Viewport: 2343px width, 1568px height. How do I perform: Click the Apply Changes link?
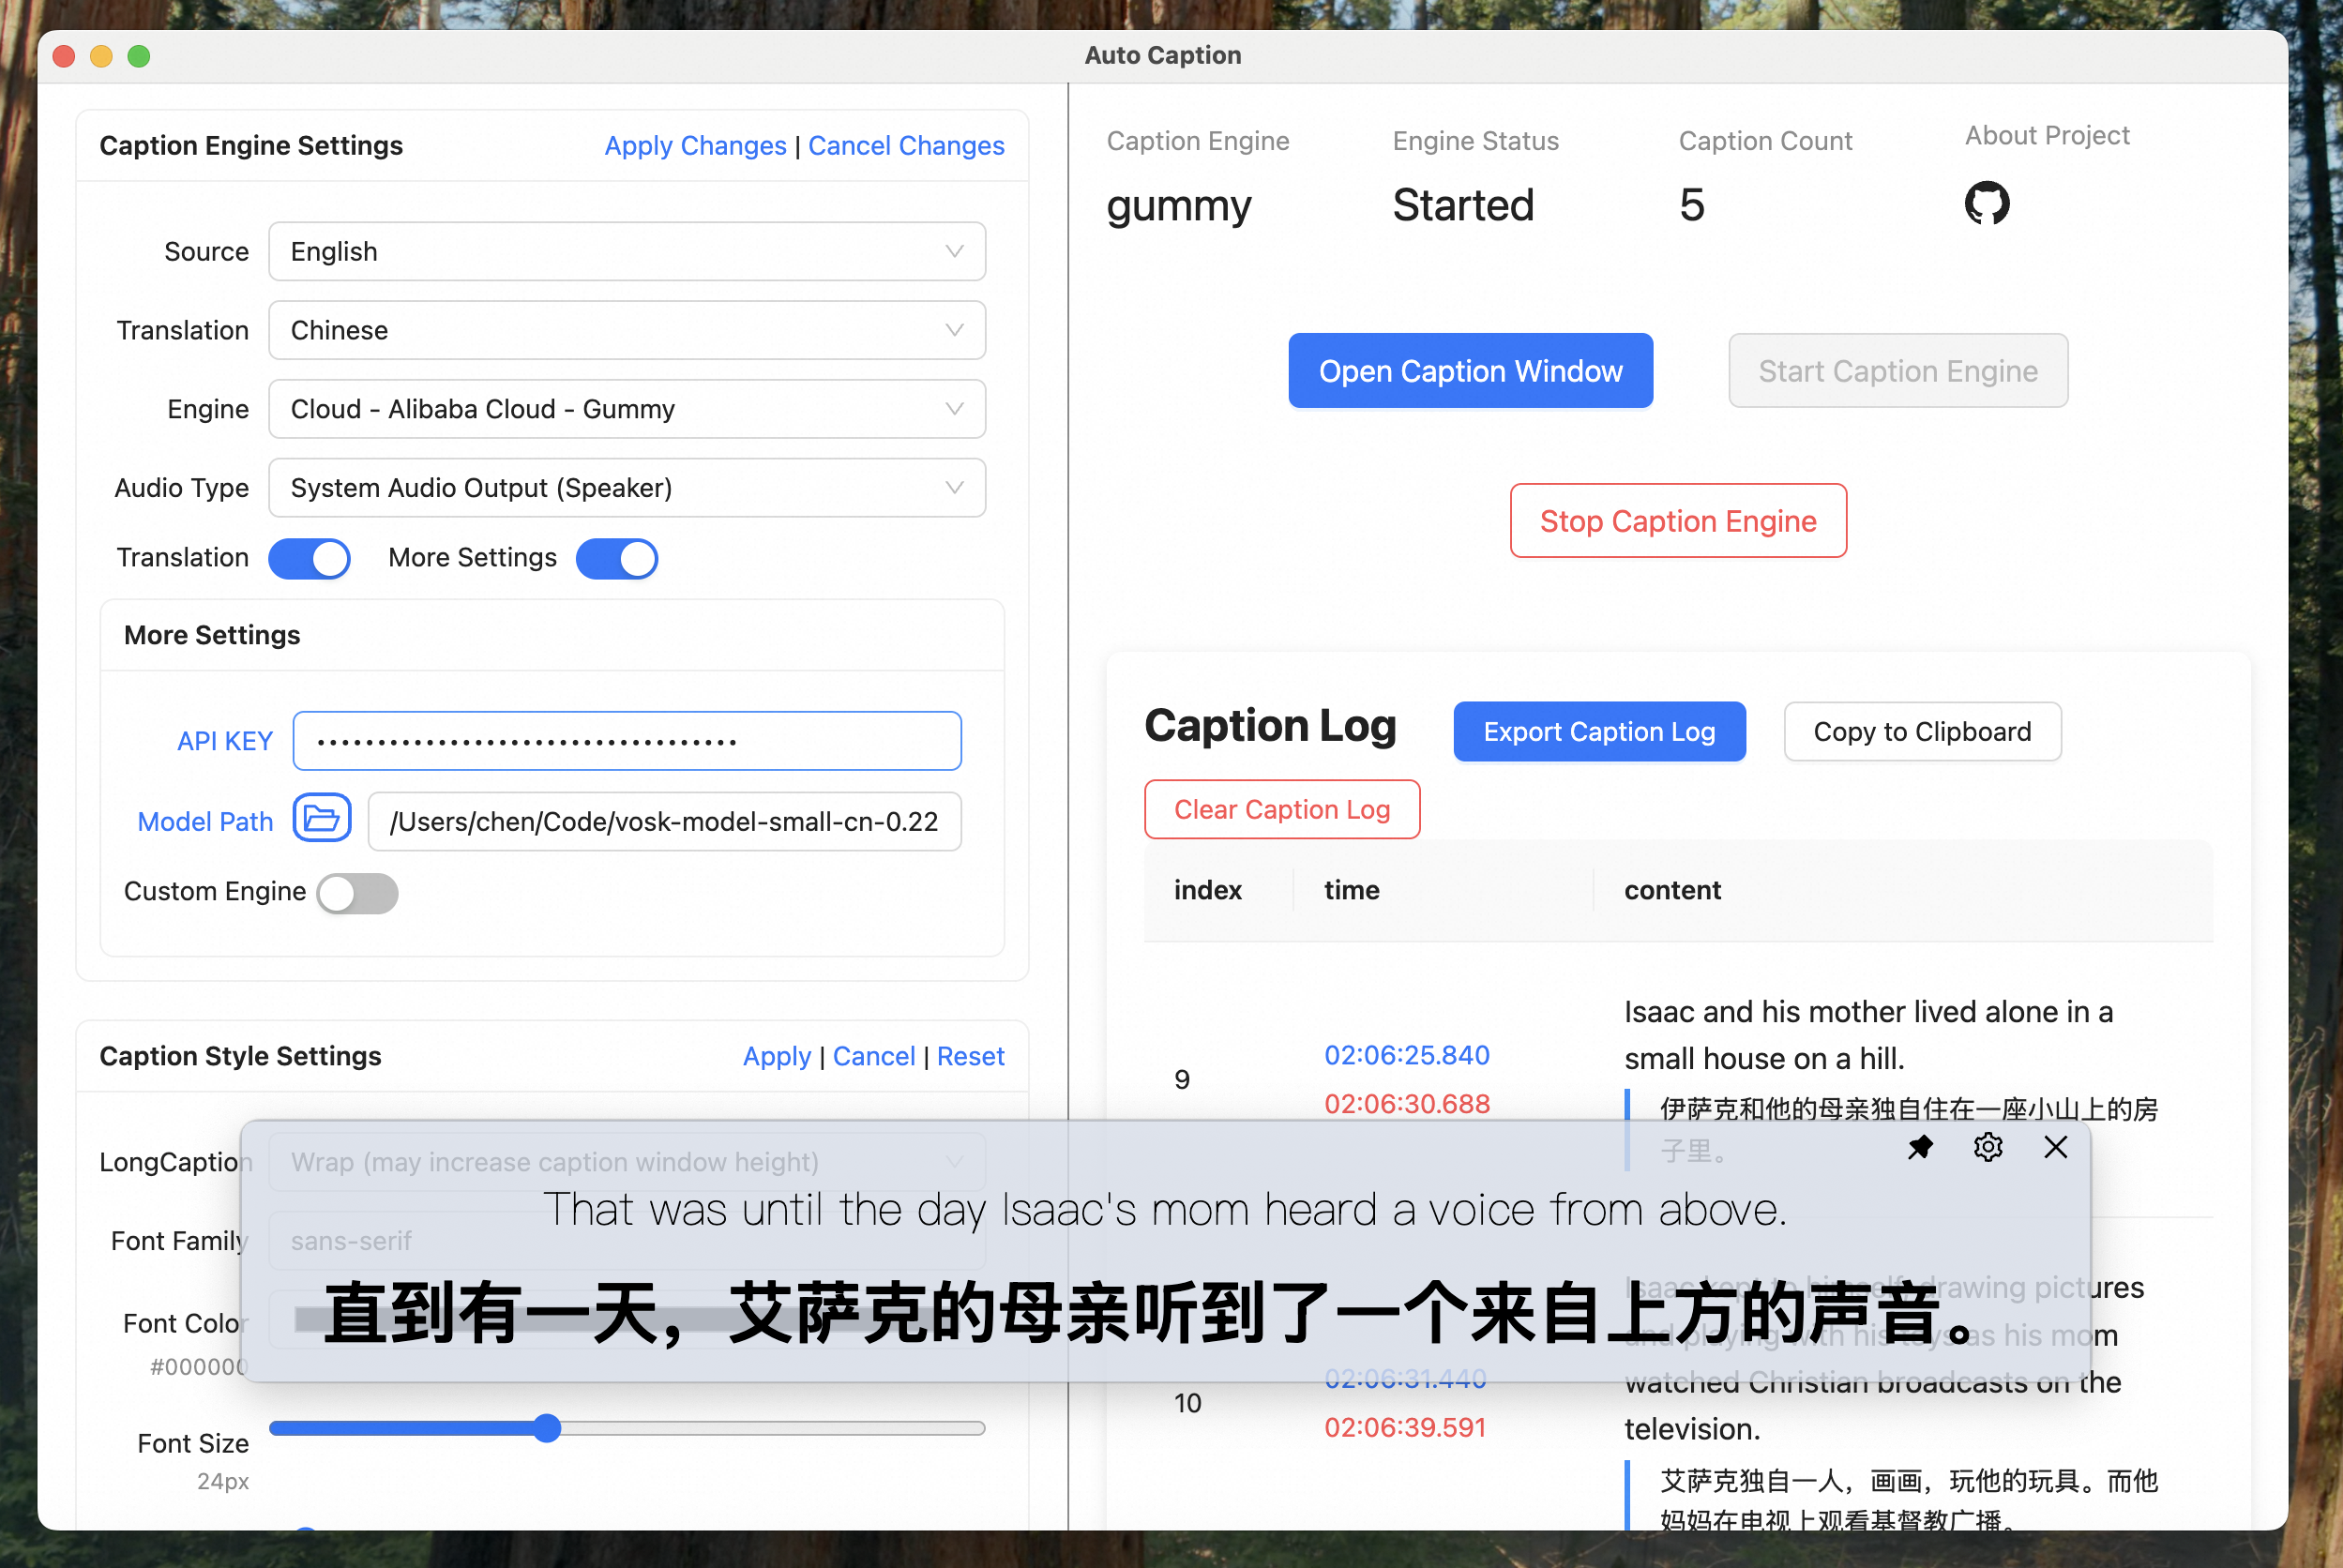point(695,146)
